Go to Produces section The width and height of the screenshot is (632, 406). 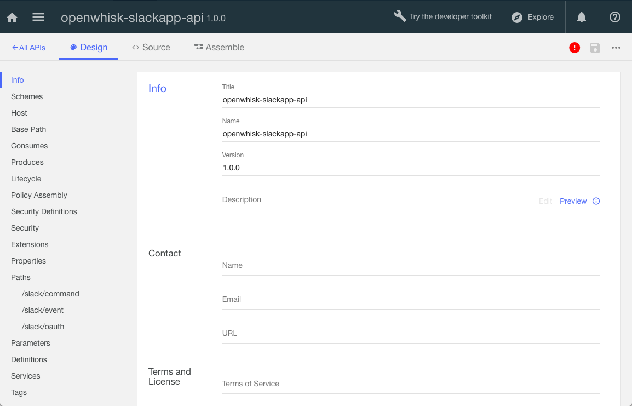[x=27, y=163]
